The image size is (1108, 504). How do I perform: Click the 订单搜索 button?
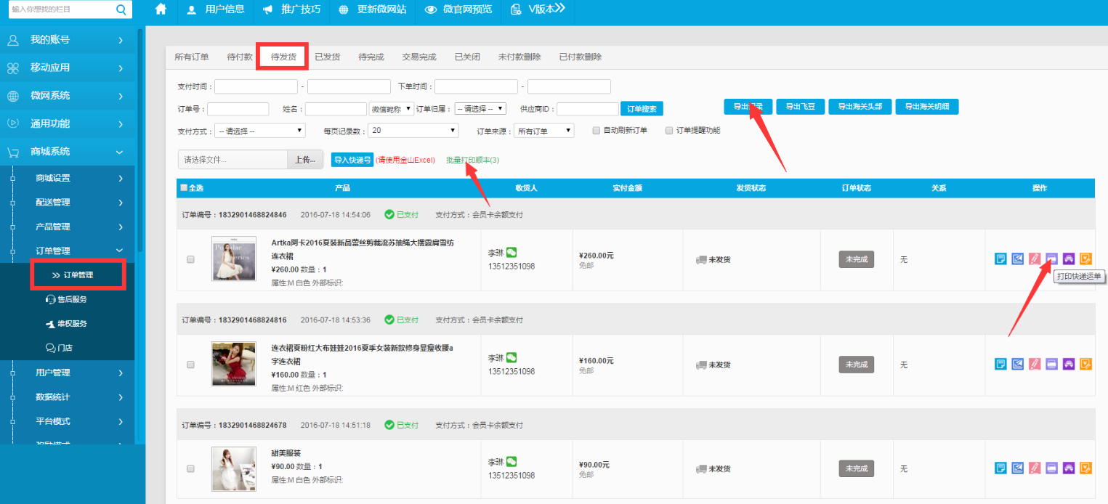point(642,109)
